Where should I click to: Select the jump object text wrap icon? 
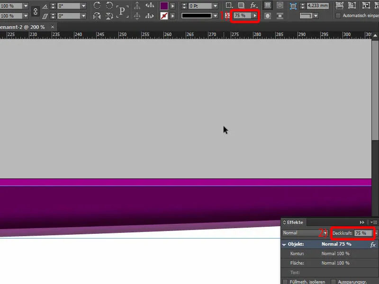280,16
